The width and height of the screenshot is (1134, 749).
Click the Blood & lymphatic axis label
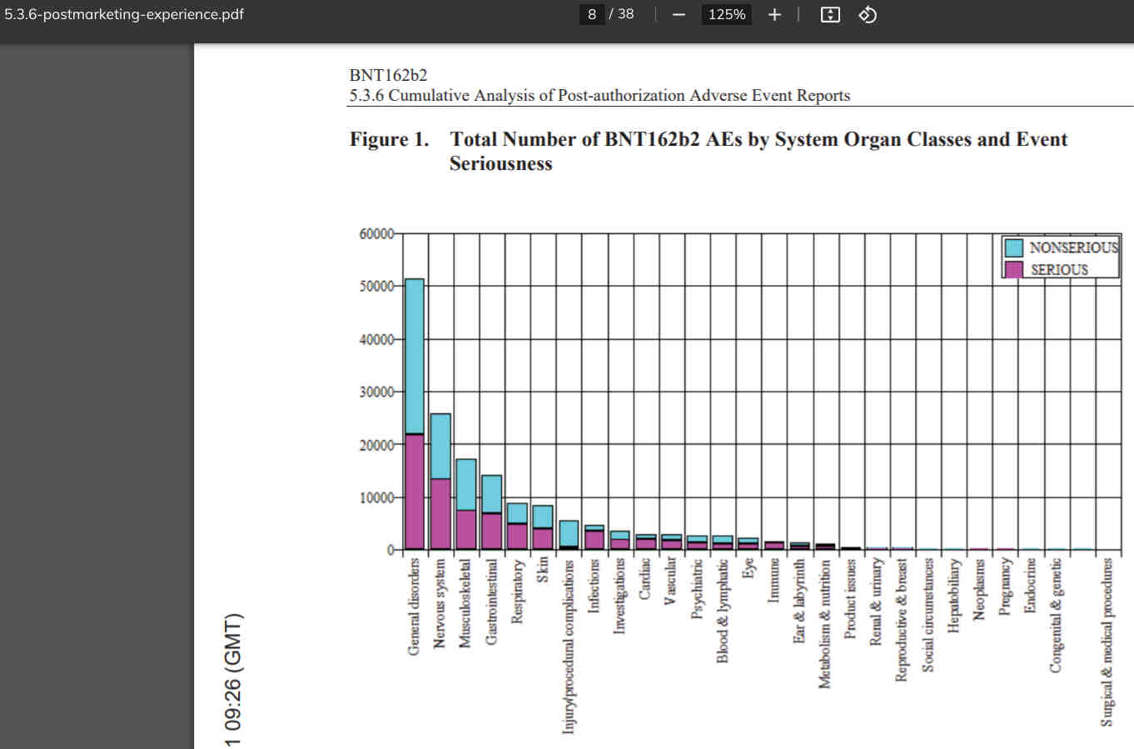click(x=723, y=611)
